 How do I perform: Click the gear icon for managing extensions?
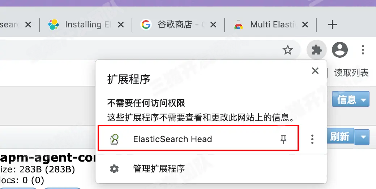pos(114,169)
